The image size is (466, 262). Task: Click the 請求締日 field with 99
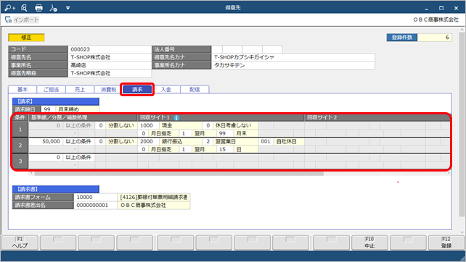coord(48,109)
